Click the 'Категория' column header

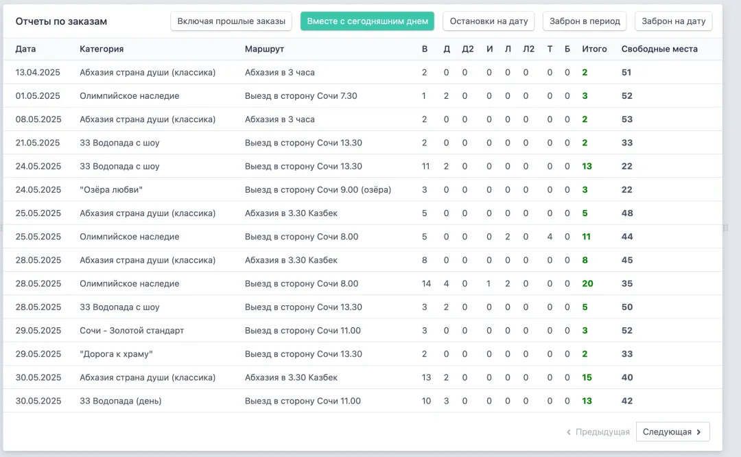coord(102,49)
